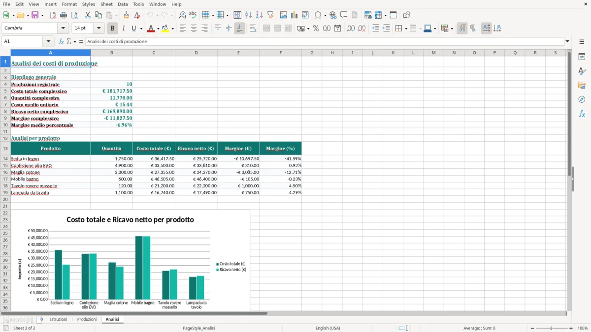Click the Format as Percent icon

pos(316,29)
